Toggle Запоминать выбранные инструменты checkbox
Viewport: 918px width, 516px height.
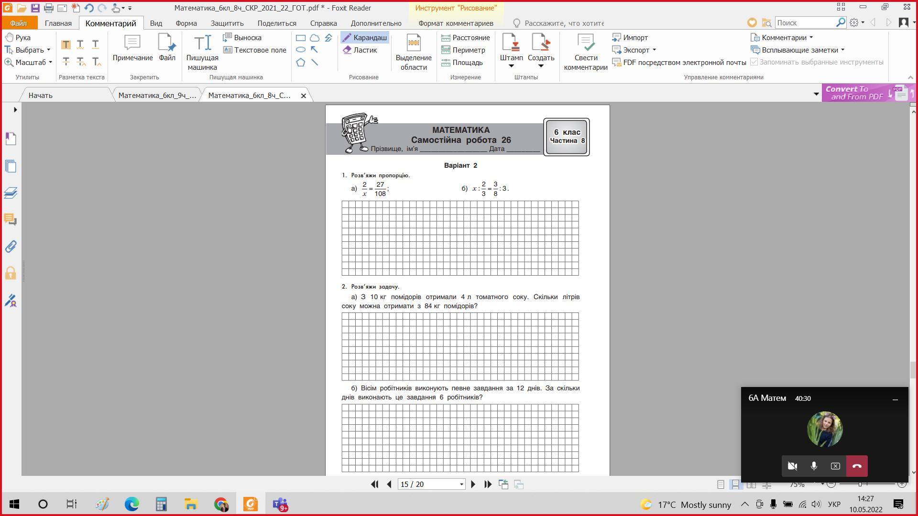pyautogui.click(x=754, y=62)
